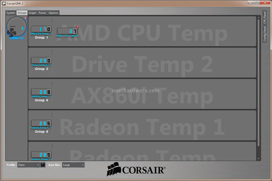Image resolution: width=272 pixels, height=181 pixels.
Task: Click the alert badge on the AX860i Fan
Action: click(25, 18)
